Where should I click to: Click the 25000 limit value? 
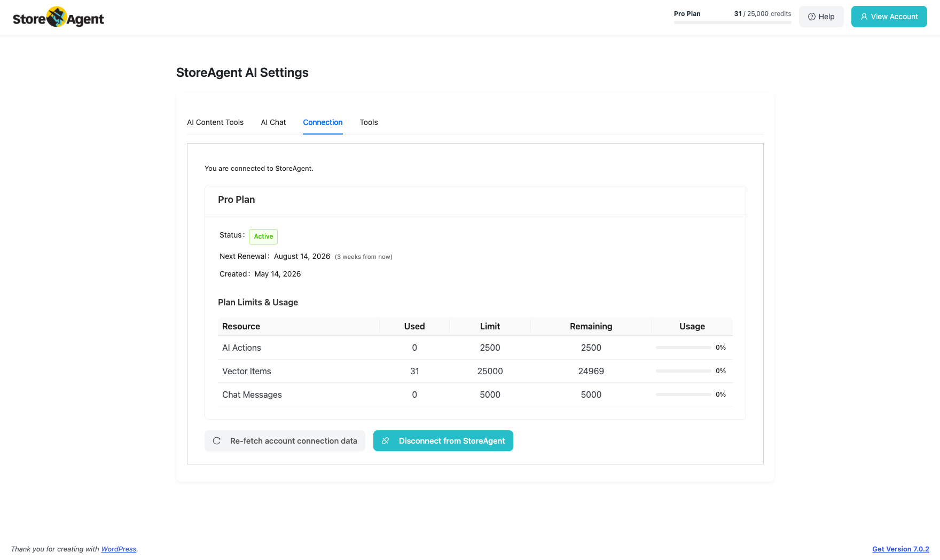490,371
